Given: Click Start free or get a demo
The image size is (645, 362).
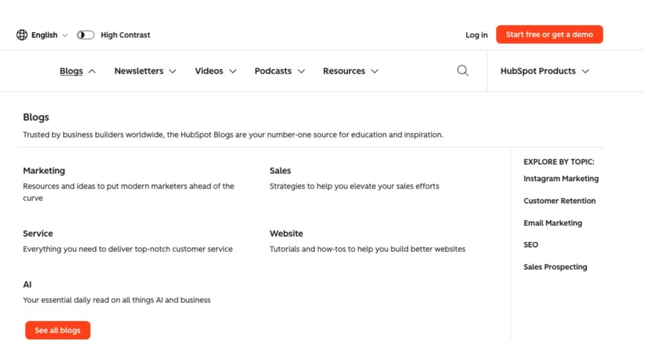Looking at the screenshot, I should pos(549,35).
